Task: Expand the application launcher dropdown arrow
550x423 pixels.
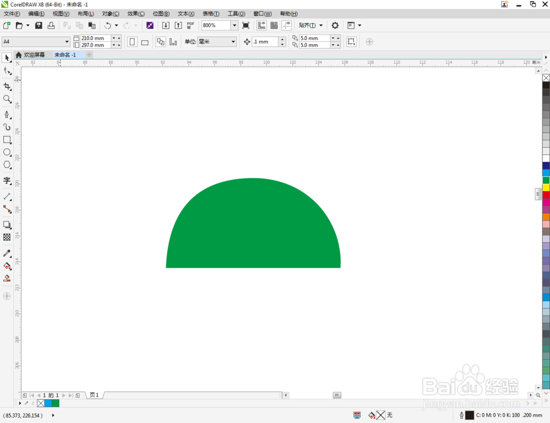Action: tap(360, 25)
